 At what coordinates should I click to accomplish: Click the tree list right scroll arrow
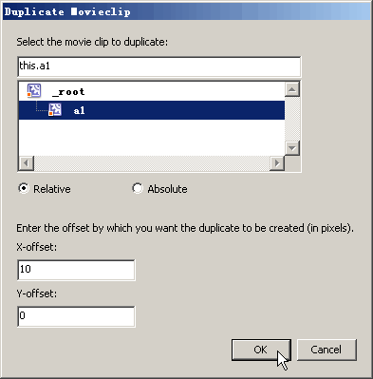pos(277,163)
